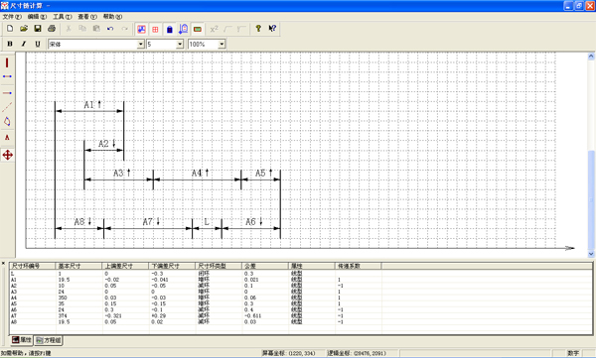Click the 尺寸环类型 column header
The image size is (596, 358).
(x=219, y=266)
